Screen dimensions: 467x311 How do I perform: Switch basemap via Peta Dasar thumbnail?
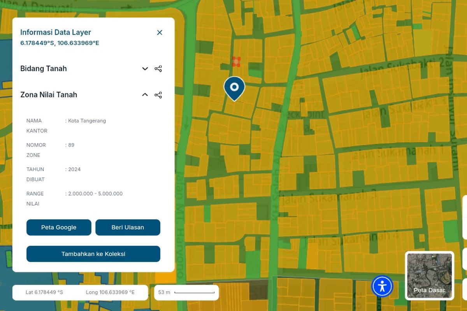click(430, 276)
